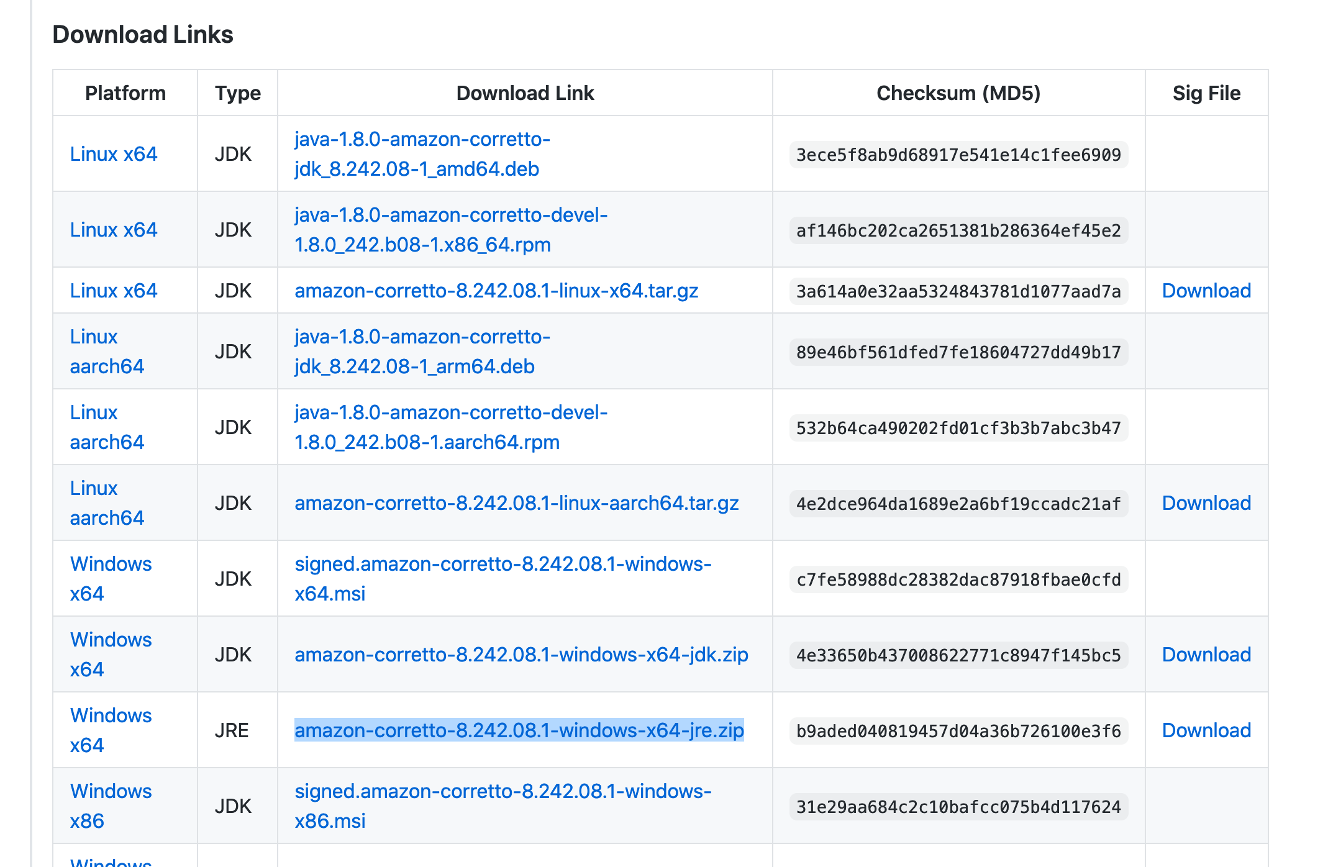Click MD5 checksum b9aded040819457d04a36b726100e3f6

click(x=958, y=731)
